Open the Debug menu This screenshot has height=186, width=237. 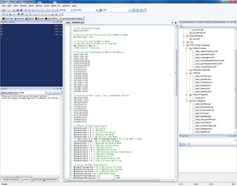pyautogui.click(x=39, y=5)
